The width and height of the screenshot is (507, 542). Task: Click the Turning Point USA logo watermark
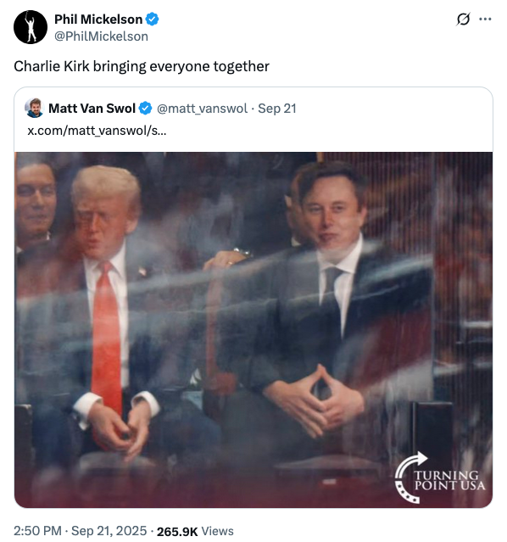coord(440,478)
